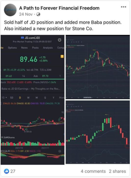Switch chart to W weekly timeframe

pos(28,98)
